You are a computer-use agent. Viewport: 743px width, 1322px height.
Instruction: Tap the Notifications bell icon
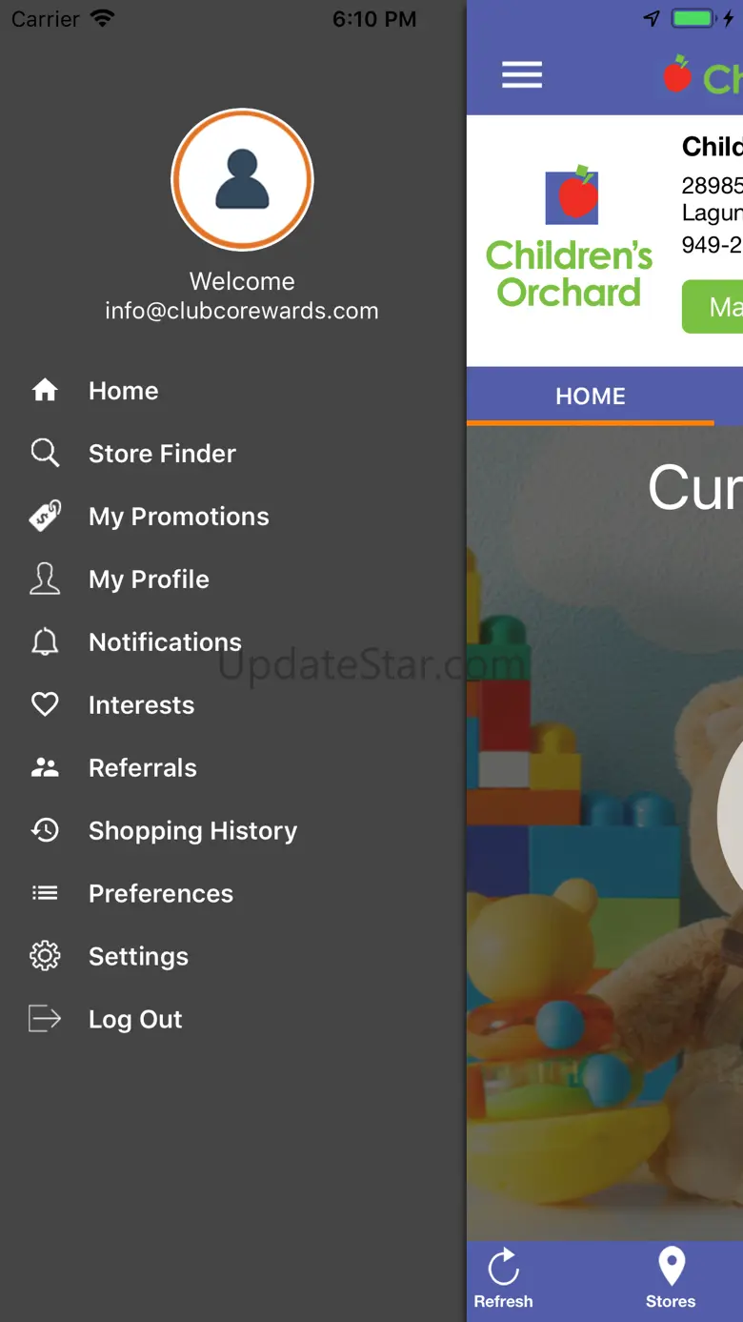[45, 641]
